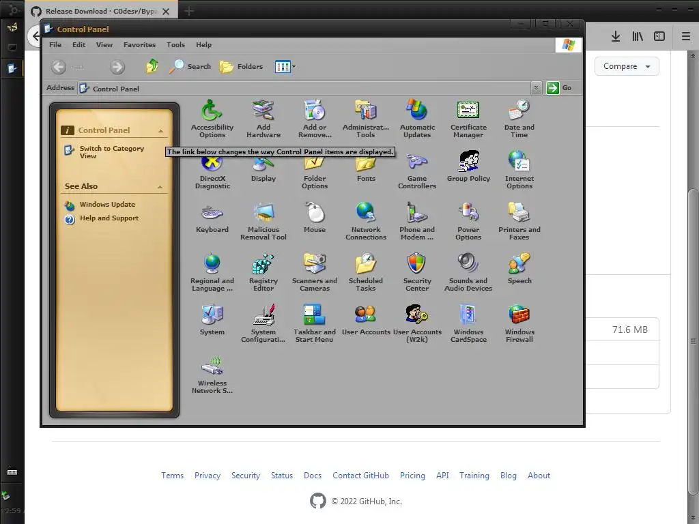Open Wireless Network Setup wizard
699x524 pixels.
[212, 375]
